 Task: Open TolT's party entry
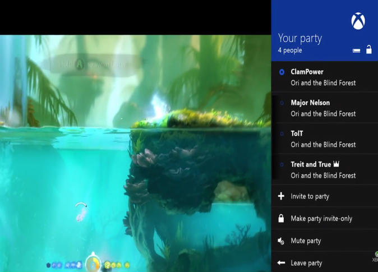coord(325,139)
